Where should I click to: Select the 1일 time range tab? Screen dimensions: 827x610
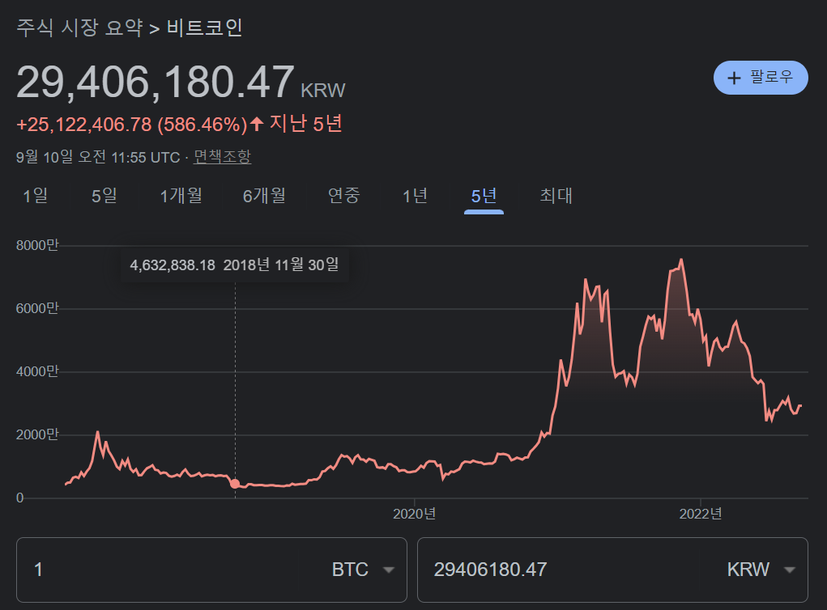(36, 196)
